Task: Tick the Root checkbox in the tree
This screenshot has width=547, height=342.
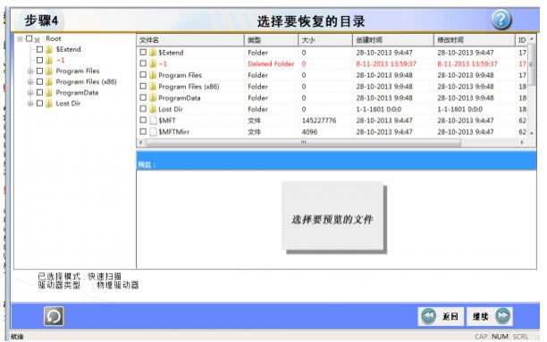Action: point(29,38)
